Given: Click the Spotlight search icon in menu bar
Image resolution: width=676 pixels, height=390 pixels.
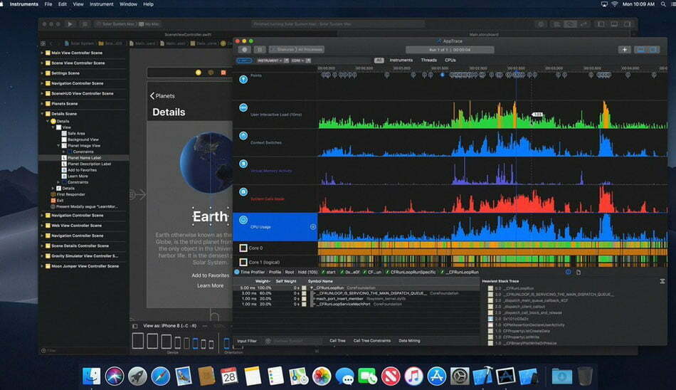Looking at the screenshot, I should (x=662, y=4).
